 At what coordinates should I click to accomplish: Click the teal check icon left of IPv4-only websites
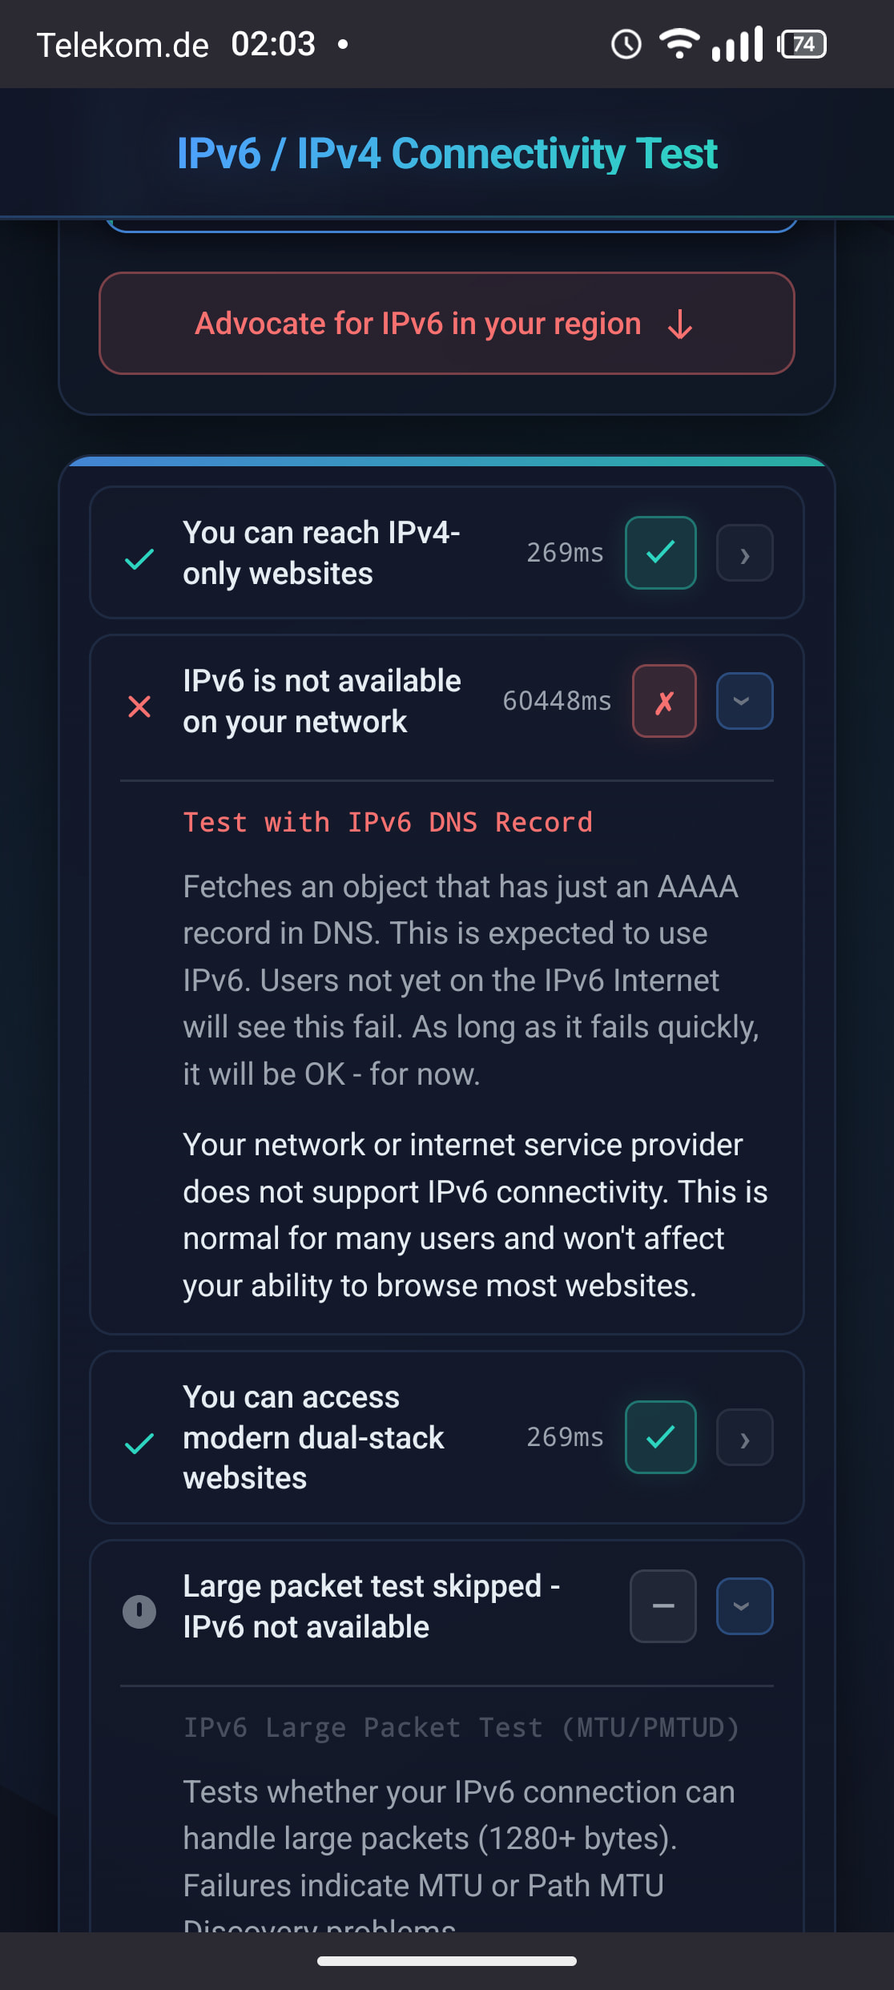139,559
